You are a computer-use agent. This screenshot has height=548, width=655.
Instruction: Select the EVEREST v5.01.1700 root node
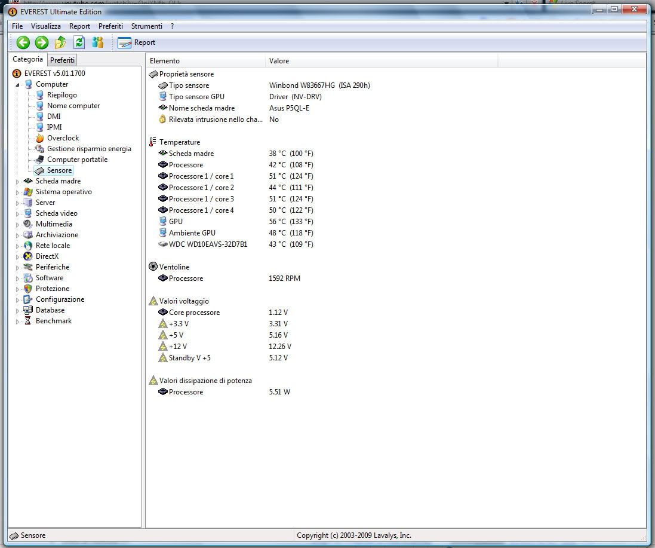pyautogui.click(x=54, y=74)
